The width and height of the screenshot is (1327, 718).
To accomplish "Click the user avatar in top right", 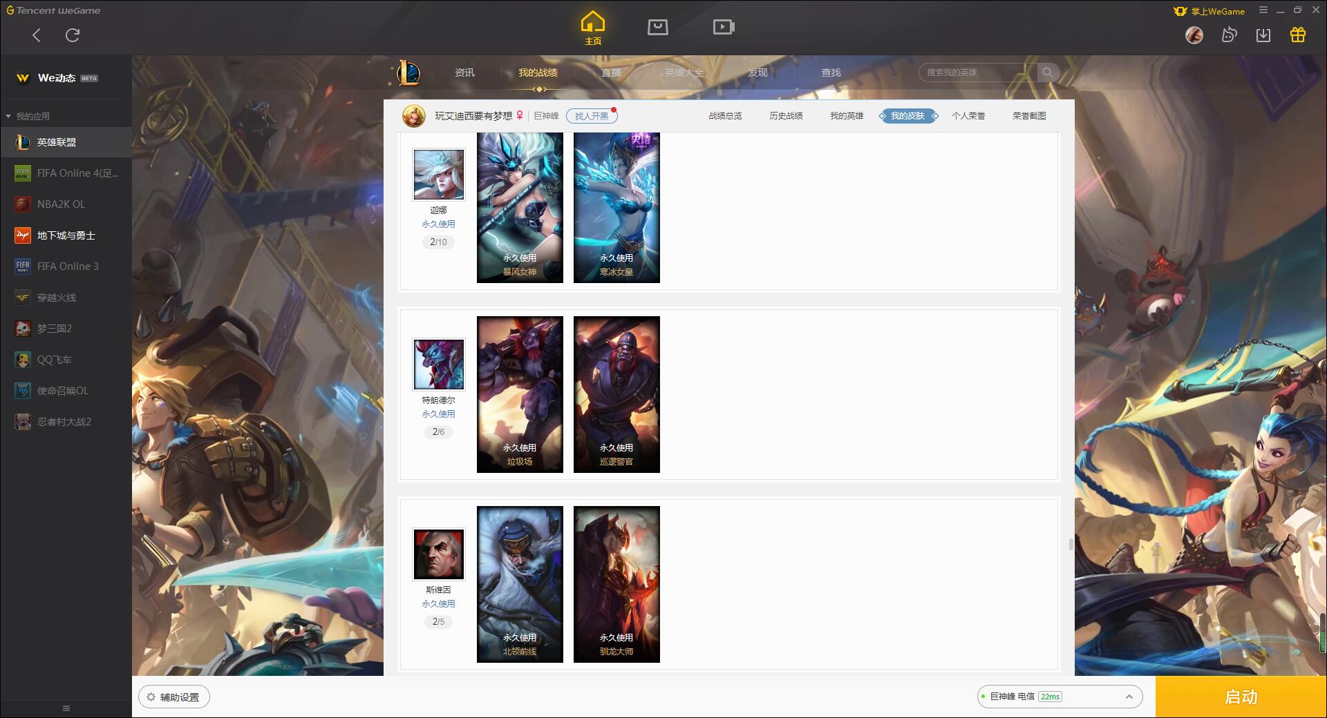I will 1194,35.
